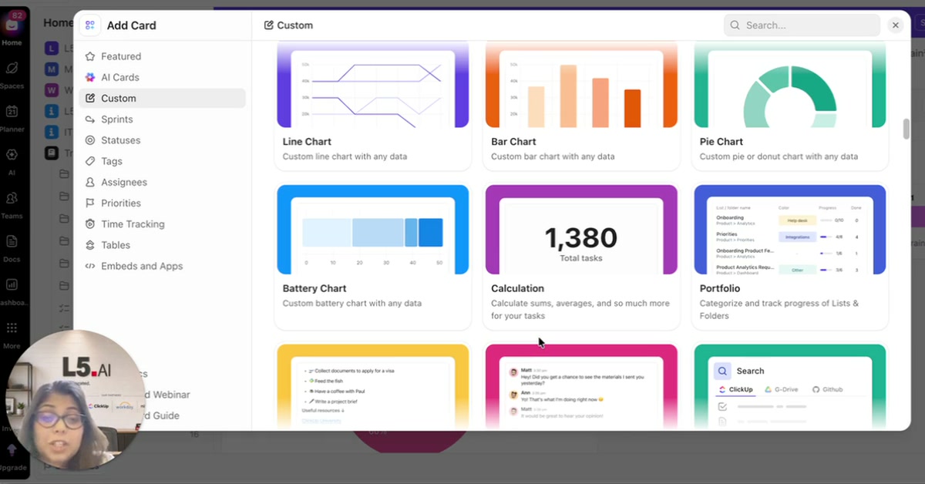Click into the Search field
This screenshot has height=484, width=925.
(x=802, y=25)
